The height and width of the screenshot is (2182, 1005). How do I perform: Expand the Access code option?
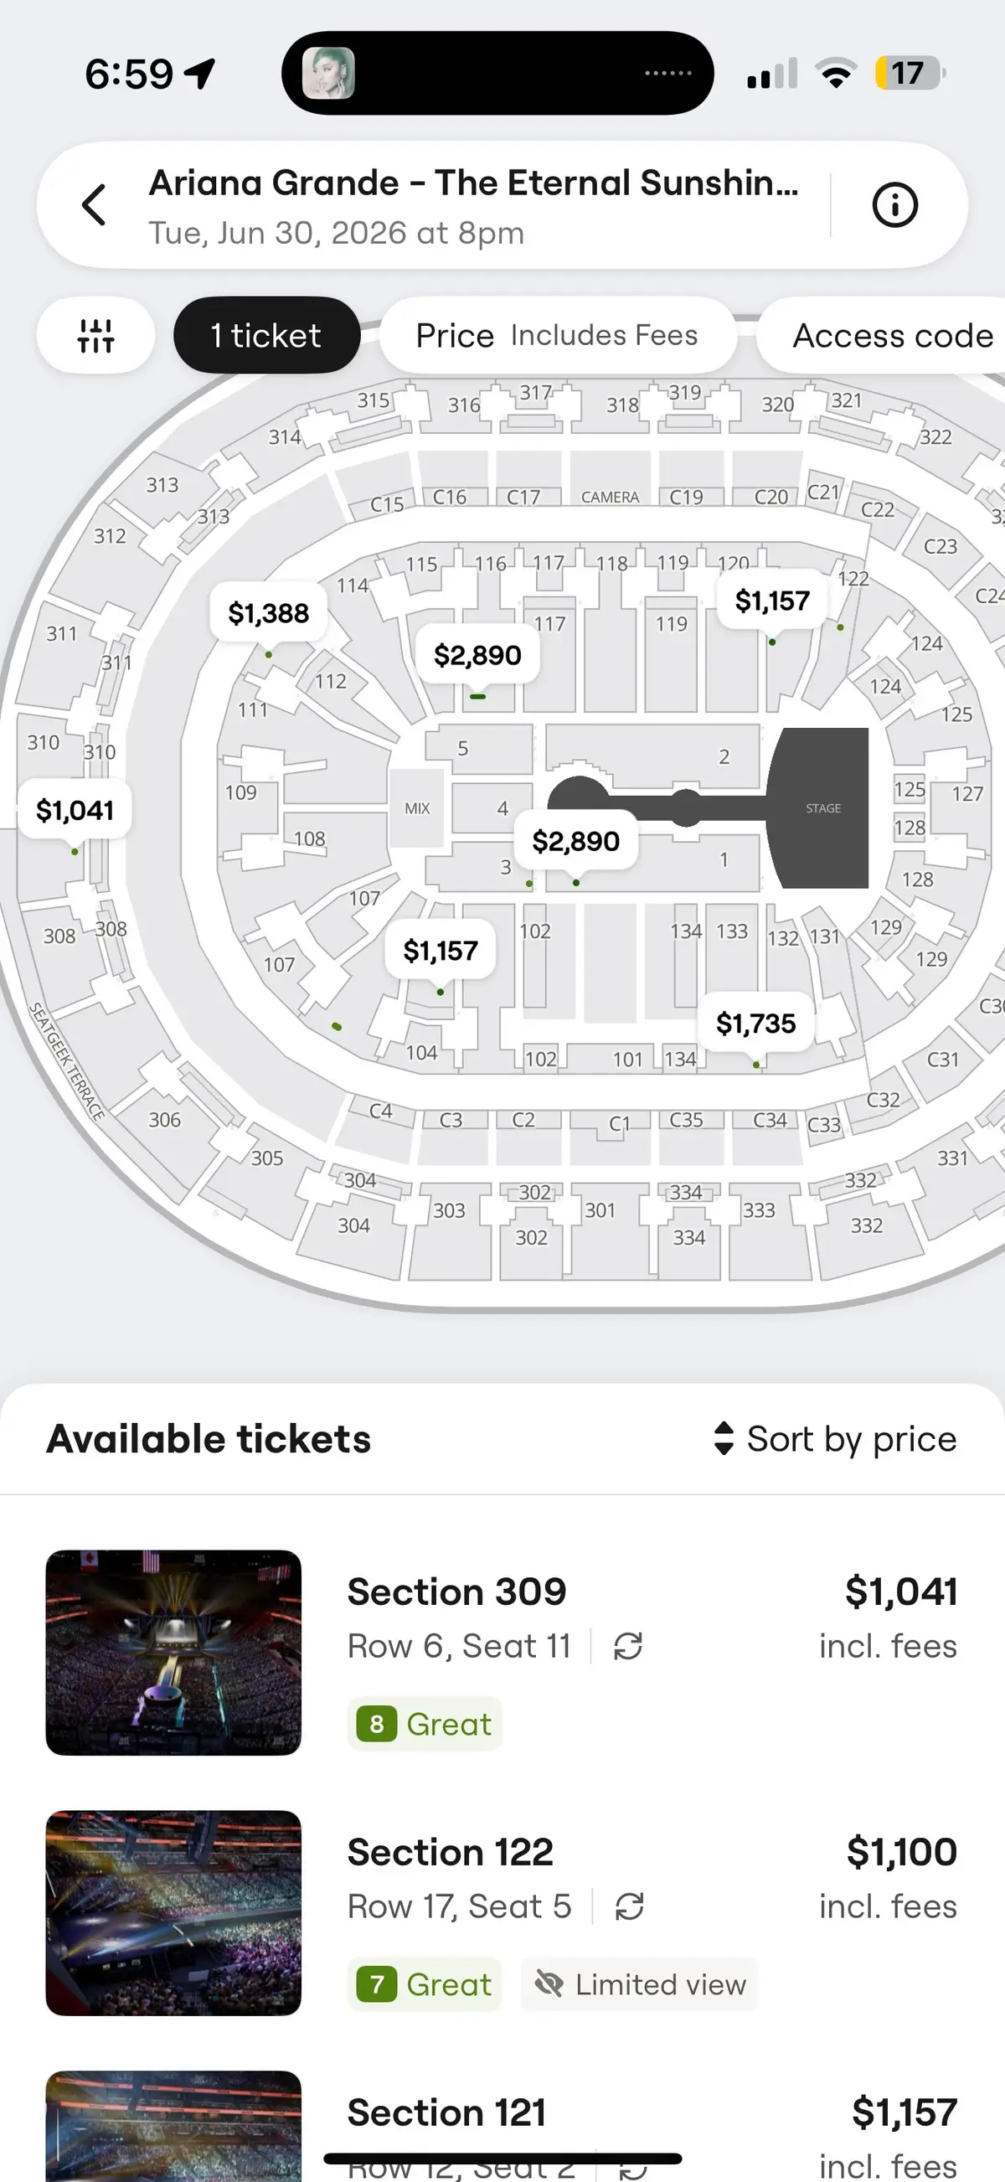coord(891,334)
